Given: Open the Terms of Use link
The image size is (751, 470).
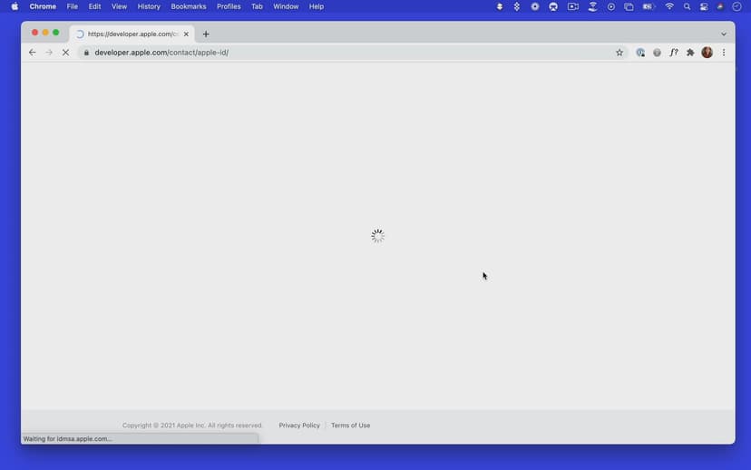Looking at the screenshot, I should (x=350, y=426).
